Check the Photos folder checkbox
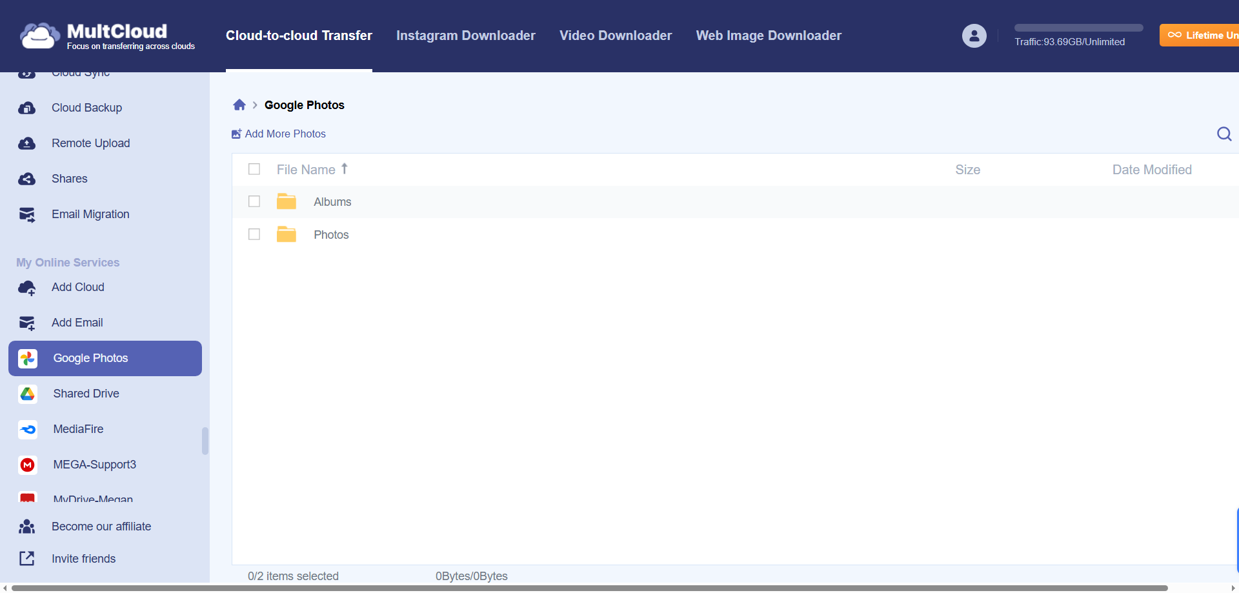 click(254, 234)
